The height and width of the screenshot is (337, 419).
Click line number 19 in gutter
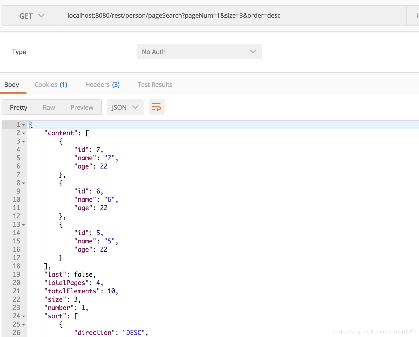pyautogui.click(x=16, y=274)
